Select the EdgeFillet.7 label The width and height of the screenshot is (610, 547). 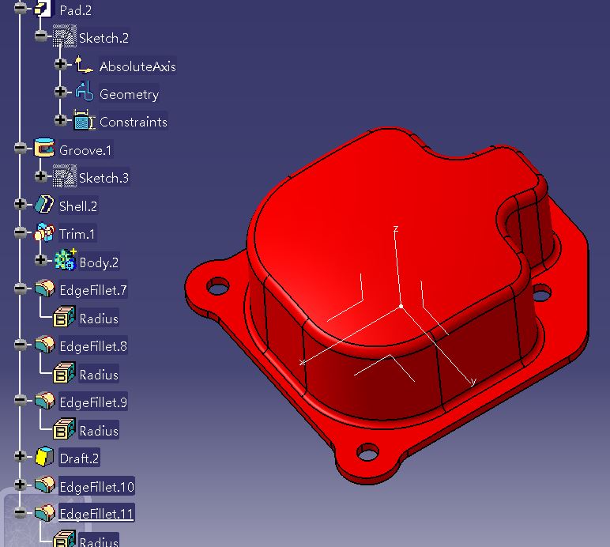93,290
